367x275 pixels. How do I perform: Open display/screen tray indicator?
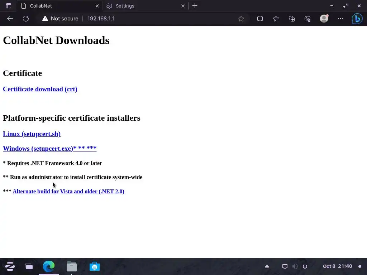coord(285,266)
